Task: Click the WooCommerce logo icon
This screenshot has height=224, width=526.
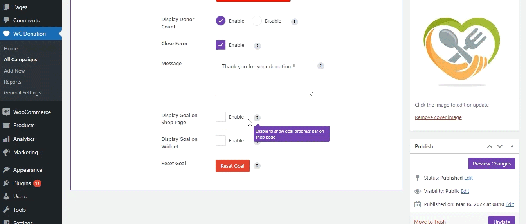Action: click(6, 112)
